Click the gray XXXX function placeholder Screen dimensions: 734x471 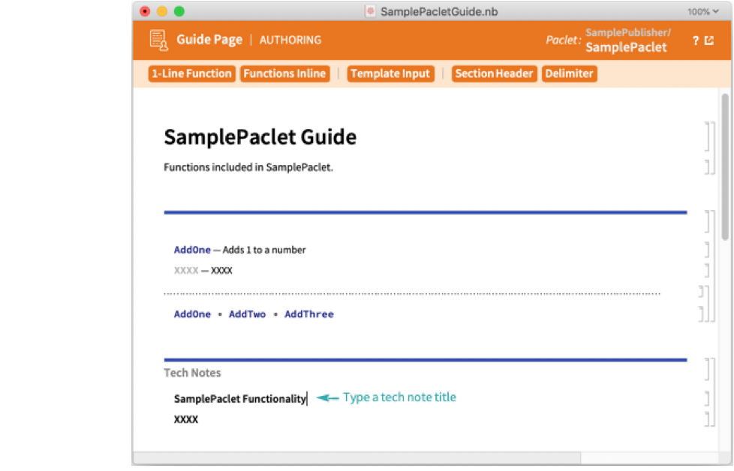(x=186, y=270)
